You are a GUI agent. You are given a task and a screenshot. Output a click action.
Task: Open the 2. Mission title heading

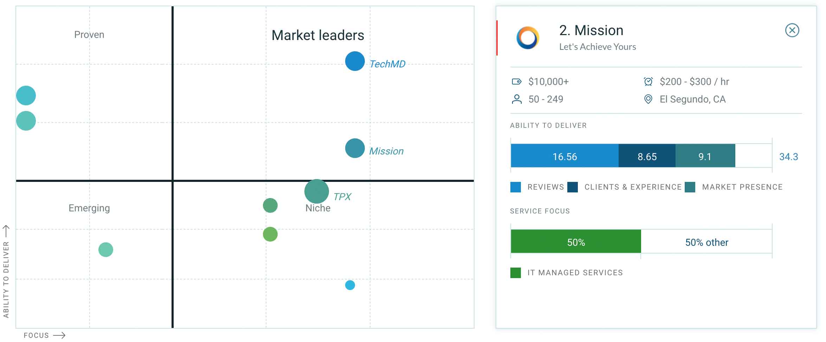(591, 31)
